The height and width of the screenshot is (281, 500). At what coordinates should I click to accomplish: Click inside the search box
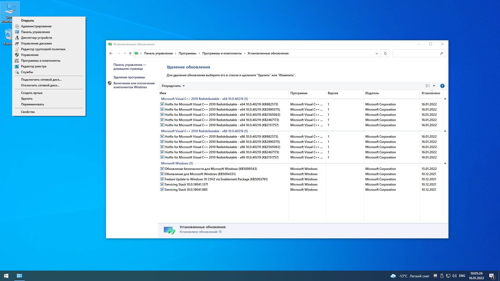(417, 53)
